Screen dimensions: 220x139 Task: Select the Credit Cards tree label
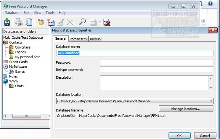pyautogui.click(x=18, y=62)
